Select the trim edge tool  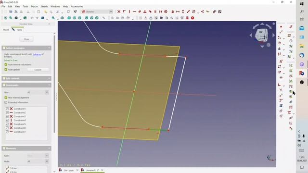click(281, 90)
